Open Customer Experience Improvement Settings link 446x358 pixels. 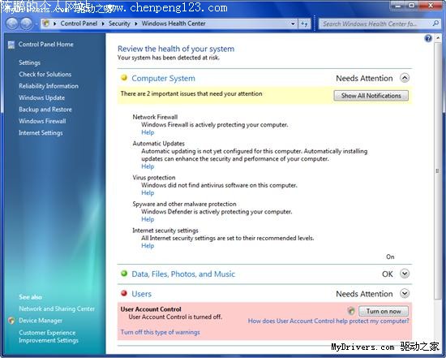[x=49, y=336]
